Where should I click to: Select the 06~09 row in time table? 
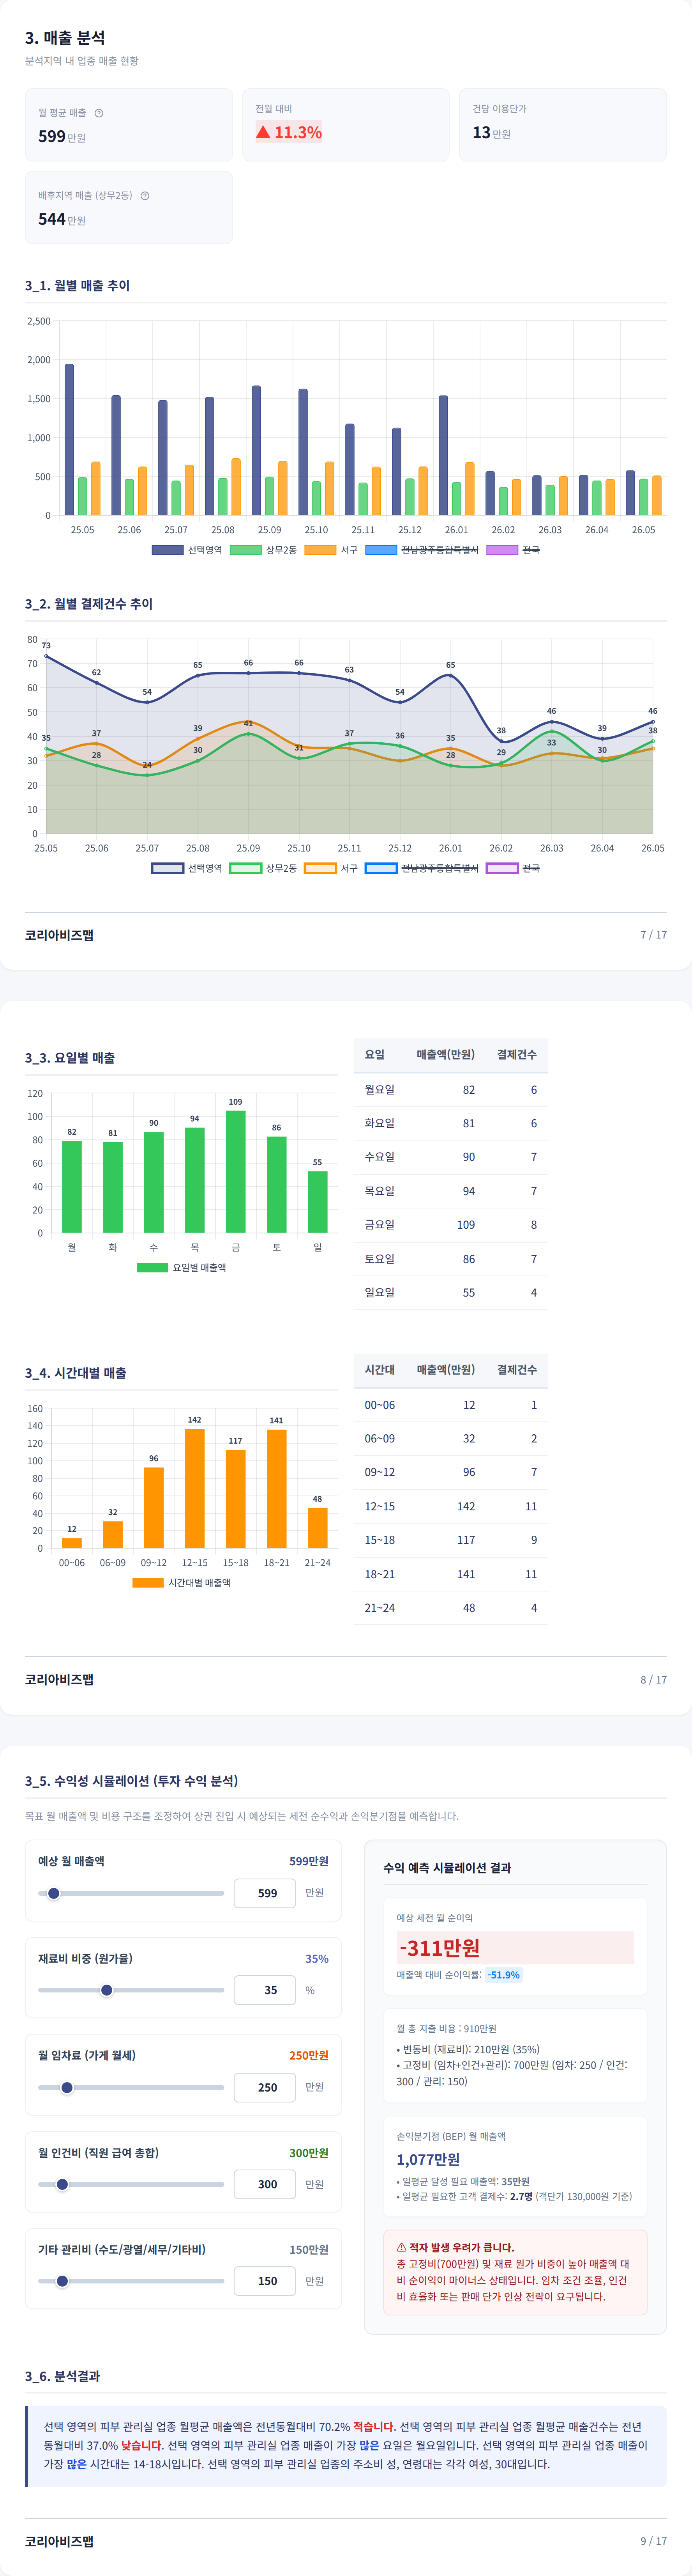pyautogui.click(x=450, y=1439)
